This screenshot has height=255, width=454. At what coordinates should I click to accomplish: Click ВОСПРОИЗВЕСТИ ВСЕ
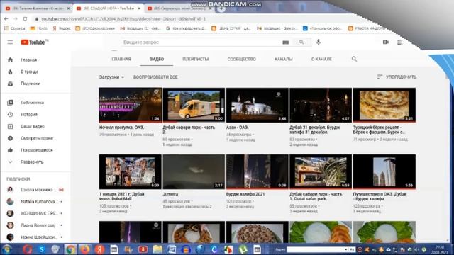tap(155, 77)
